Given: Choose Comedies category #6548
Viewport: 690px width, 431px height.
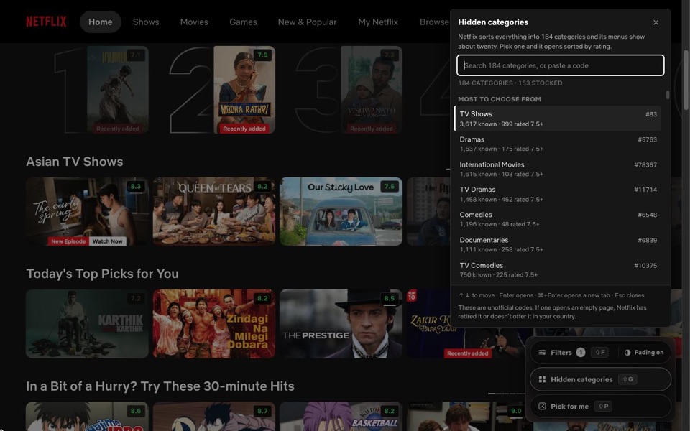Looking at the screenshot, I should [558, 219].
